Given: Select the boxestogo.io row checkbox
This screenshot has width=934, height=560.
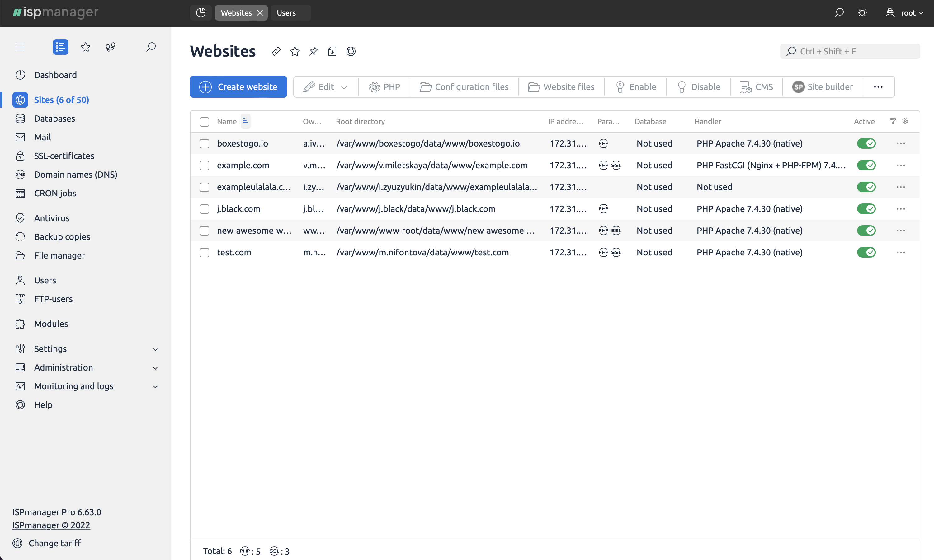Looking at the screenshot, I should click(205, 143).
